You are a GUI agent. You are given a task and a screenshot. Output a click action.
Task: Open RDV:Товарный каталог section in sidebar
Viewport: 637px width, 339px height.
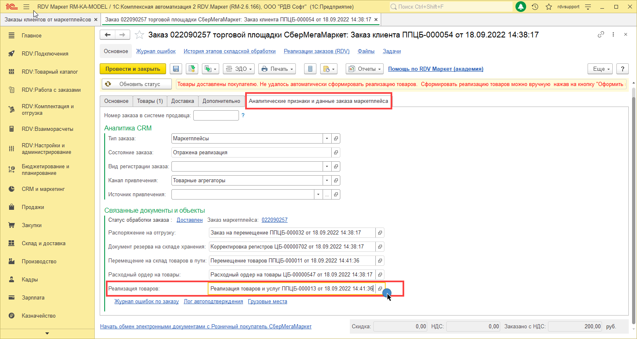[x=49, y=72]
